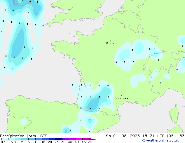Pick the purple swatch between 30 and 35

(66, 139)
